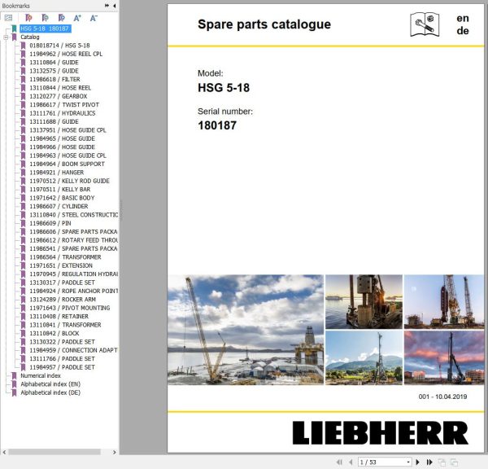Click previous view icon in page bar
Image resolution: width=488 pixels, height=469 pixels.
click(442, 462)
